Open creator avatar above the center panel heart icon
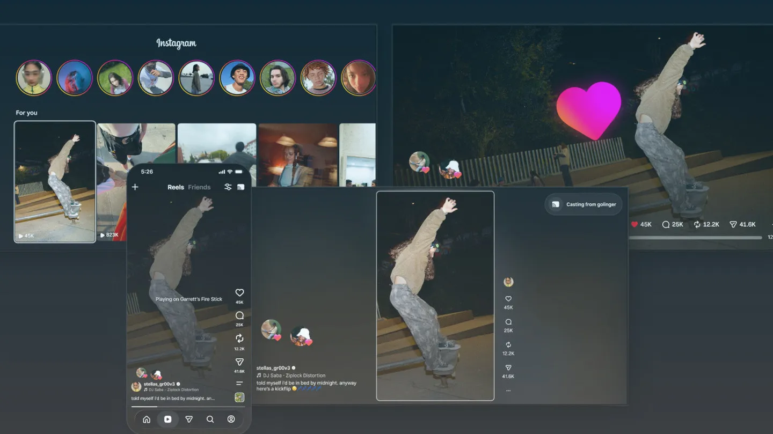Viewport: 773px width, 434px height. point(508,282)
